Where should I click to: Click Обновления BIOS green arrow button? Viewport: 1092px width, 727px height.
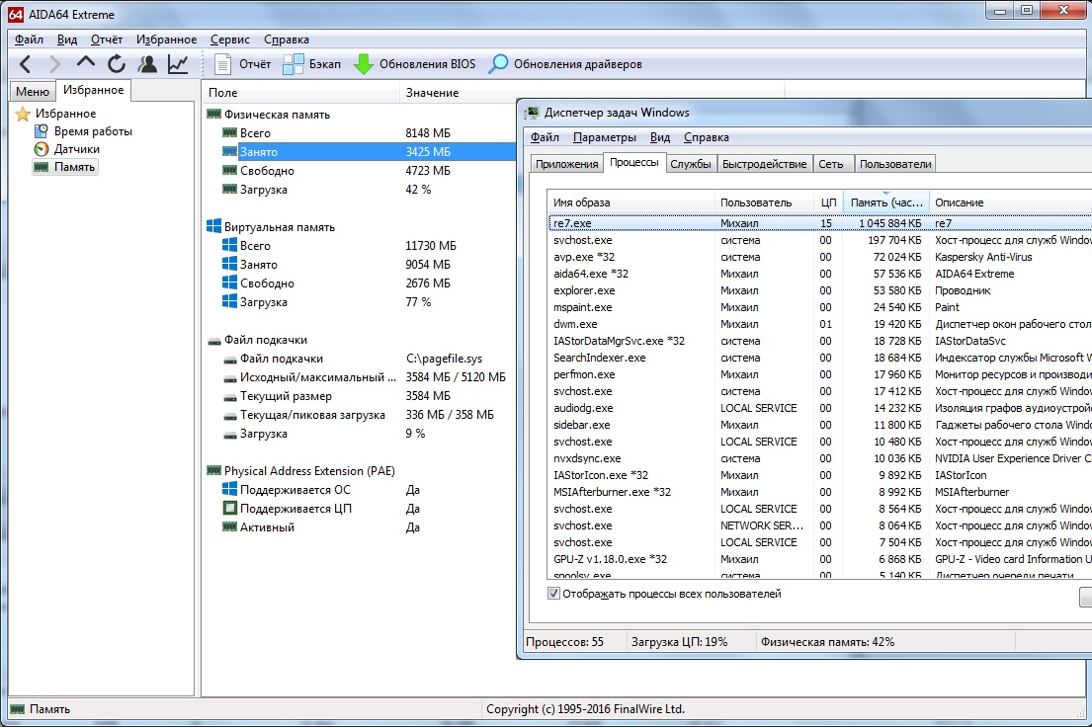tap(414, 64)
